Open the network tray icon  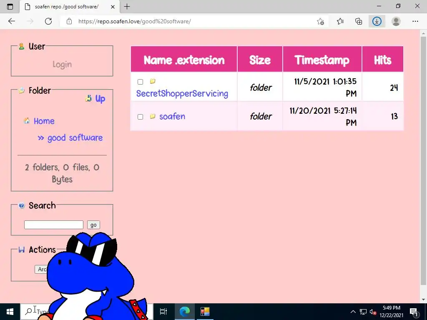click(363, 312)
